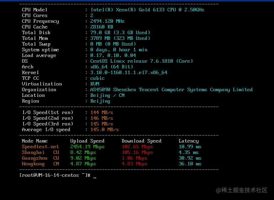Select the Average I/O speed 145.0 MB/s
Image resolution: width=274 pixels, height=200 pixels.
(x=104, y=129)
